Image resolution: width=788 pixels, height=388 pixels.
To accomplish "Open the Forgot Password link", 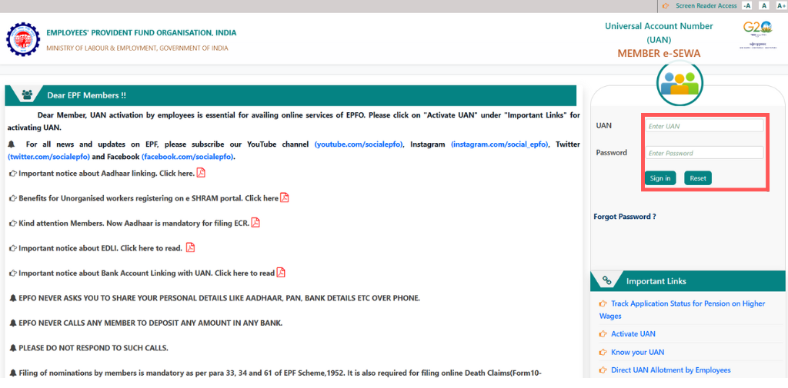I will tap(625, 217).
